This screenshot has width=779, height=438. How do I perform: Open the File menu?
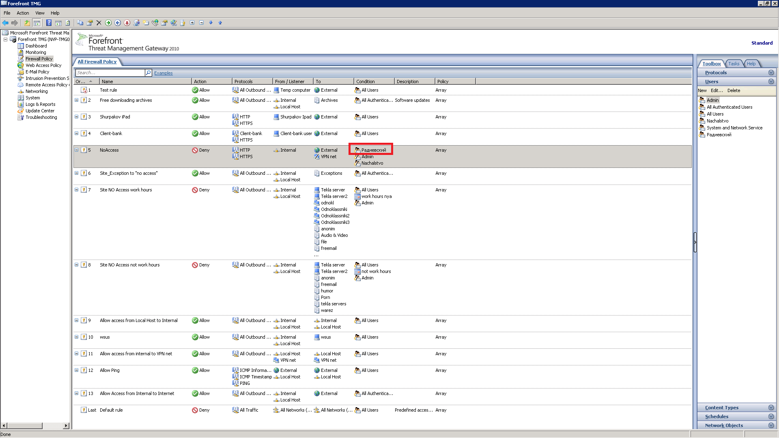[7, 13]
